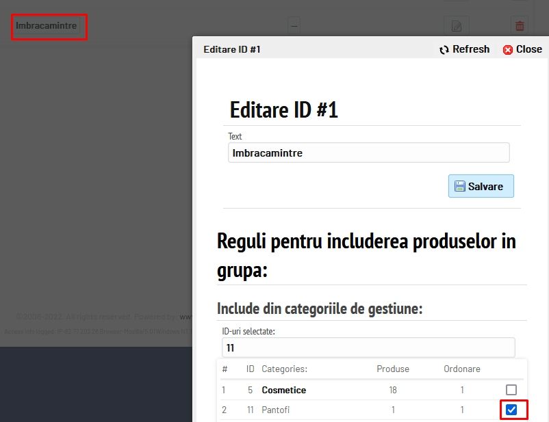Click the Editare ID #1 title bar text
Viewport: 549px width, 422px height.
pos(232,49)
